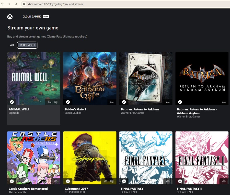Click Batman: Return to Arkham - Arkham Asylum title

pos(197,111)
